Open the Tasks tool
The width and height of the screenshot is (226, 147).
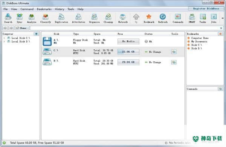[203, 18]
